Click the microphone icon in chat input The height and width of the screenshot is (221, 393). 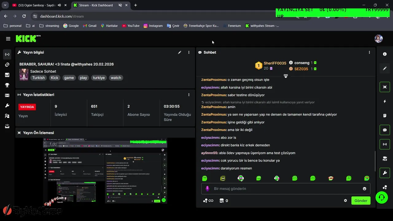pyautogui.click(x=208, y=188)
